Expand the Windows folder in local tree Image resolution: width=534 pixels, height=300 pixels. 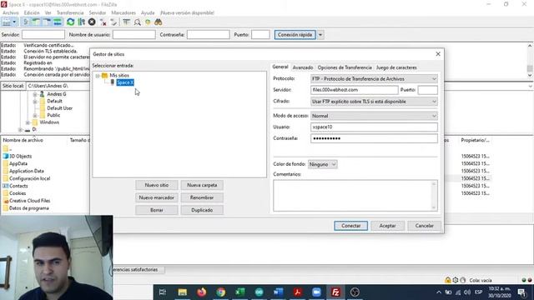pyautogui.click(x=28, y=122)
